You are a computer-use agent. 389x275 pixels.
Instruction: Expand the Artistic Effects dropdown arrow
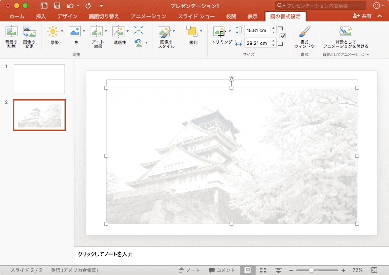point(106,31)
